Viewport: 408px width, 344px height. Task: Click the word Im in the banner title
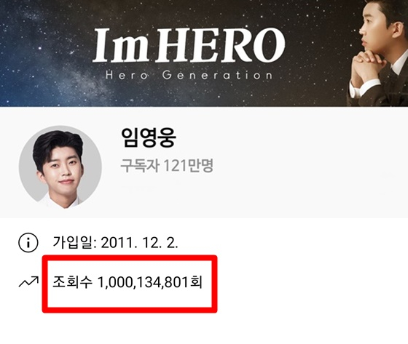click(121, 46)
